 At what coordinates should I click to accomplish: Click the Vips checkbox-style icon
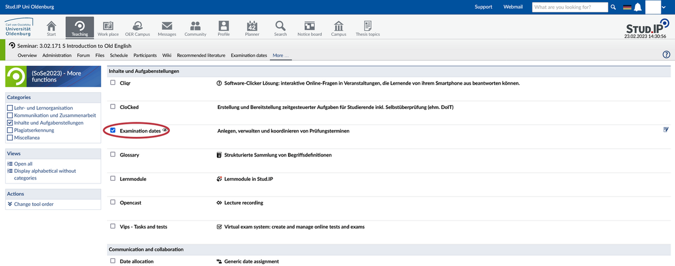click(219, 227)
